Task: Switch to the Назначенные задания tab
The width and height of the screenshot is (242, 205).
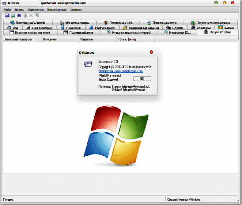Action: [x=141, y=28]
